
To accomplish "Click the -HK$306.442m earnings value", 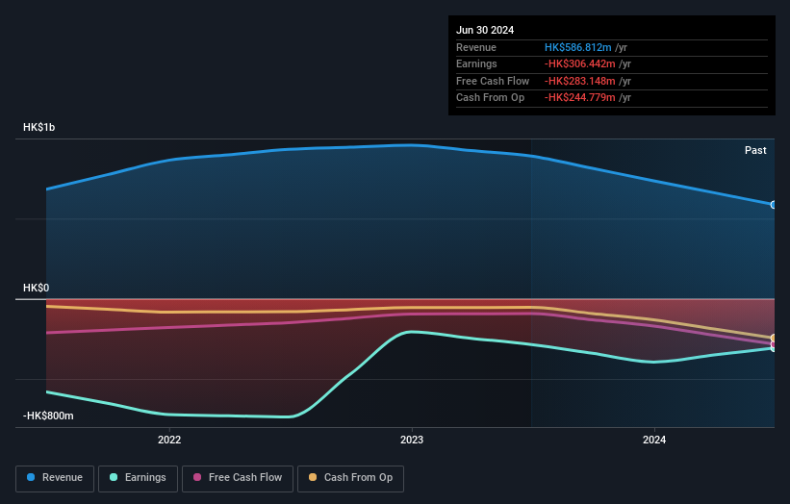I will pos(580,63).
